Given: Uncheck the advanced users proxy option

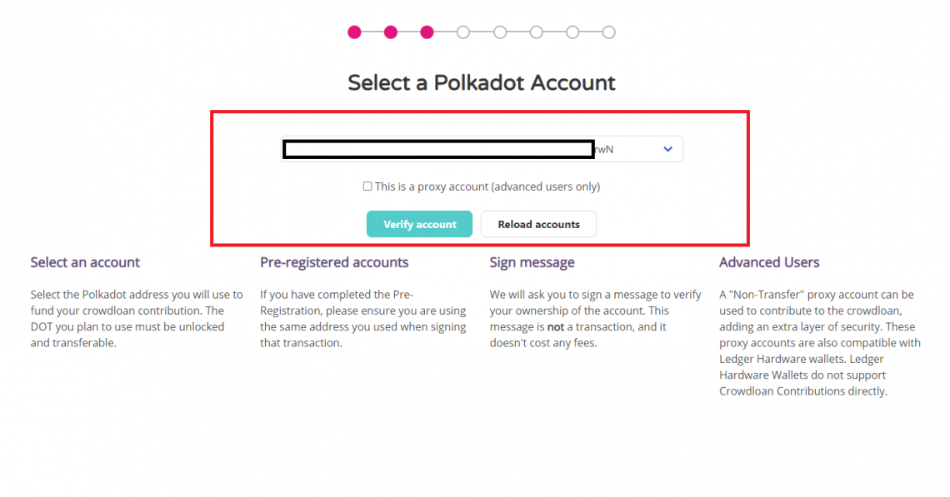Looking at the screenshot, I should (367, 186).
